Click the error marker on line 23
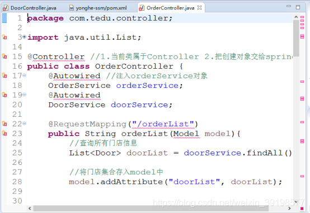Screen dimensions: 310x213 point(4,134)
